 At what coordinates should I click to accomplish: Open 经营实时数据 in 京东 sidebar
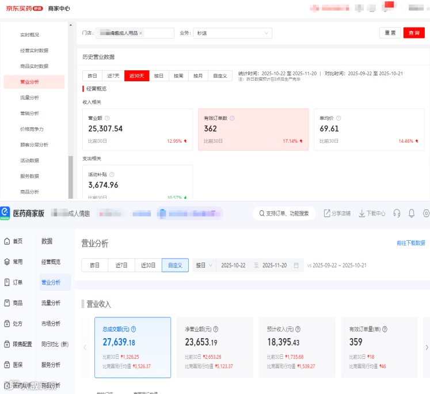click(34, 51)
